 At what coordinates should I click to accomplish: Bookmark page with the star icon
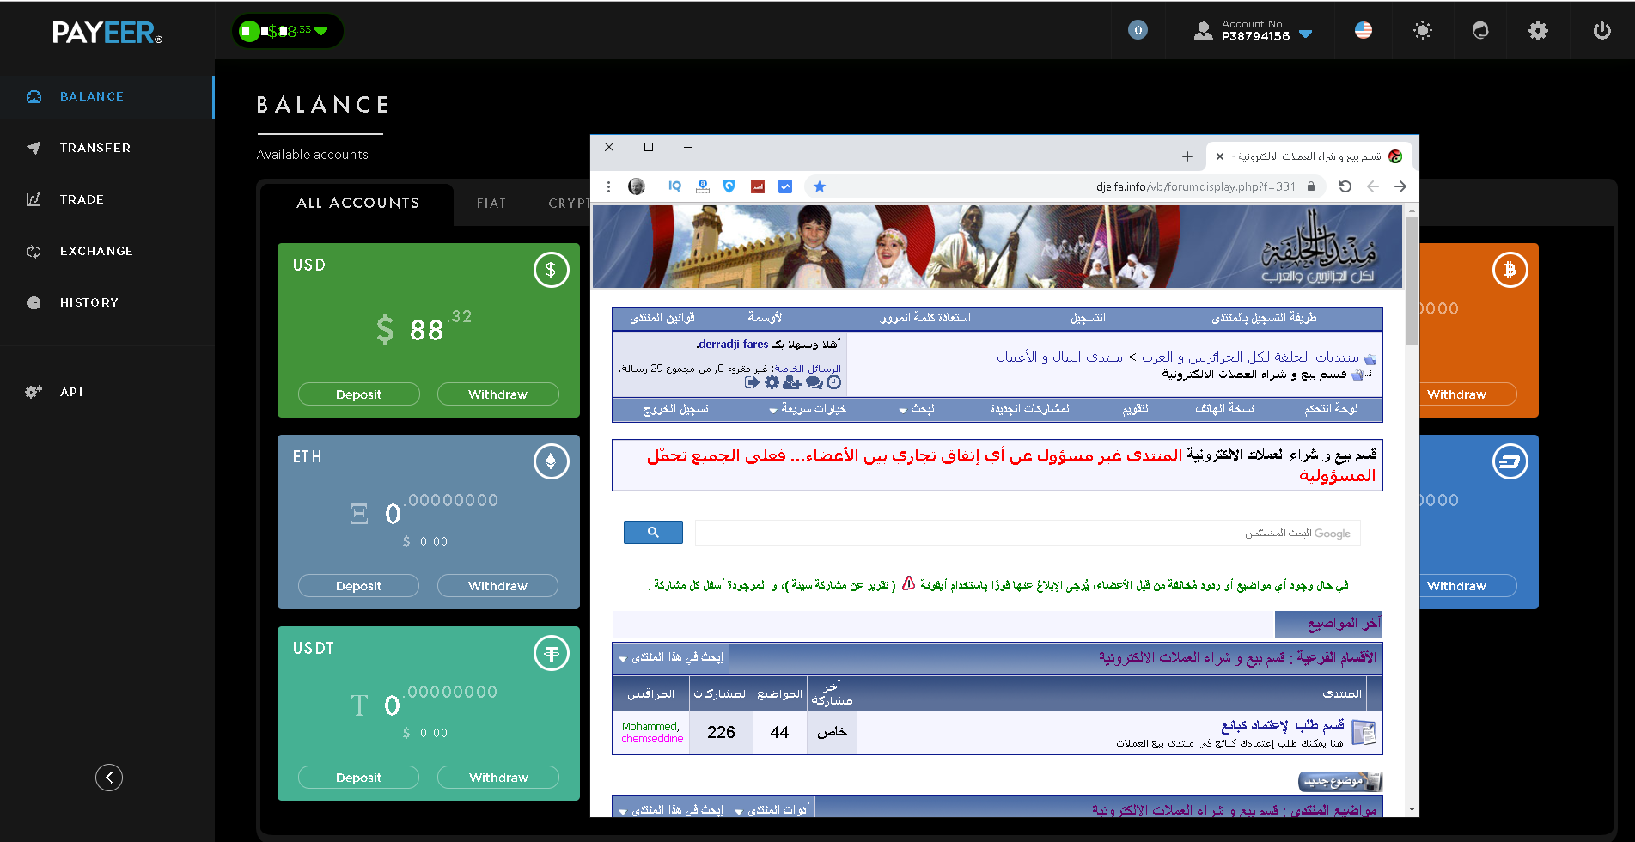(820, 186)
